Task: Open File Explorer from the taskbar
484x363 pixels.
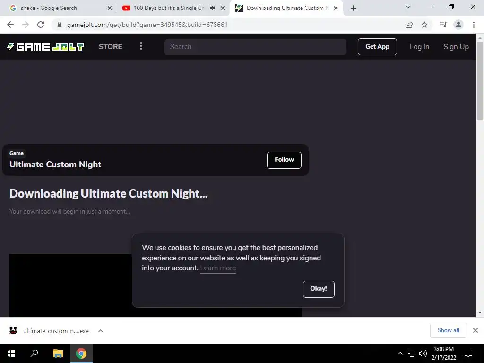Action: 58,354
